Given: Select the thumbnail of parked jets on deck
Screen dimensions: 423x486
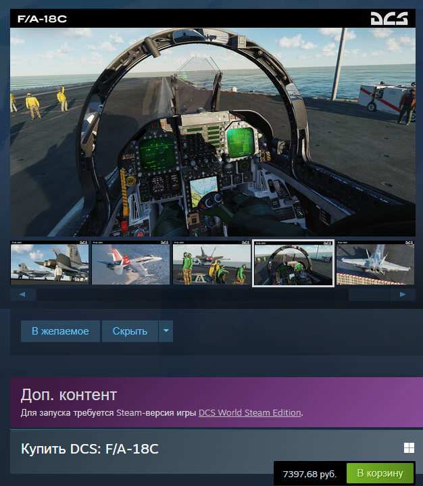Looking at the screenshot, I should coord(49,263).
